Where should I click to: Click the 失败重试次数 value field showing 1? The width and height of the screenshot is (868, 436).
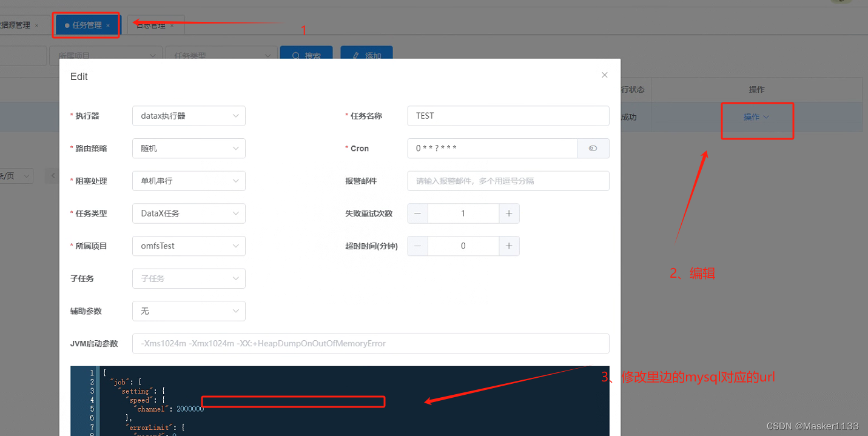tap(463, 213)
